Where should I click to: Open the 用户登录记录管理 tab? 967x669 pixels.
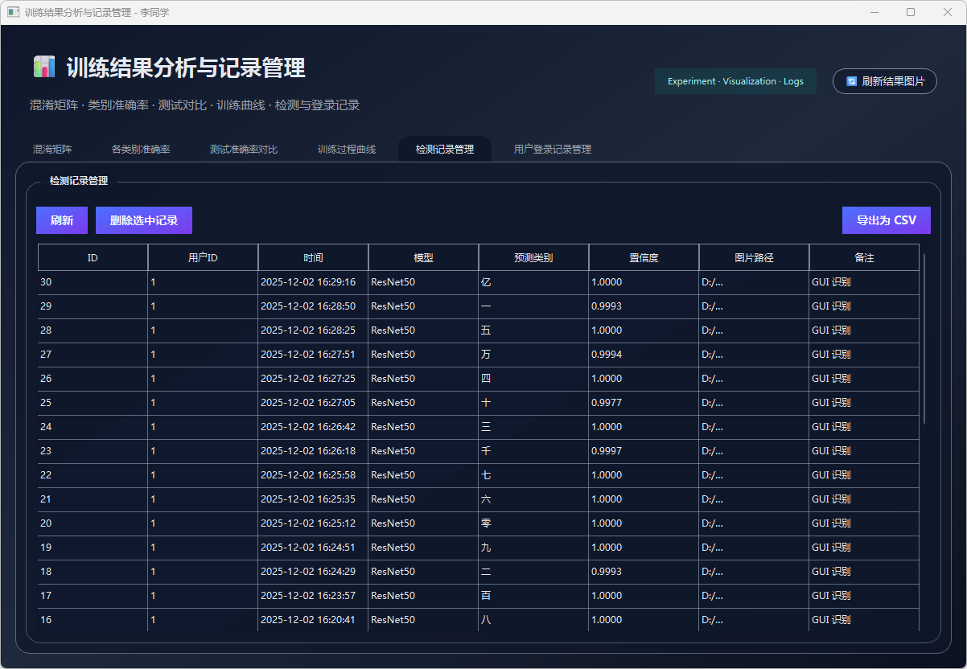(x=553, y=150)
